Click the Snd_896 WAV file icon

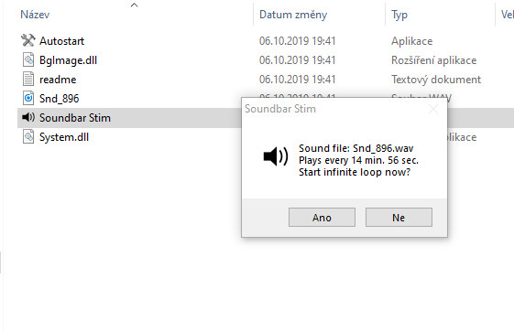click(x=28, y=98)
